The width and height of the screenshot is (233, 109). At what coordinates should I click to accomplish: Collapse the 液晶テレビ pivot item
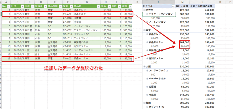[x=147, y=34]
